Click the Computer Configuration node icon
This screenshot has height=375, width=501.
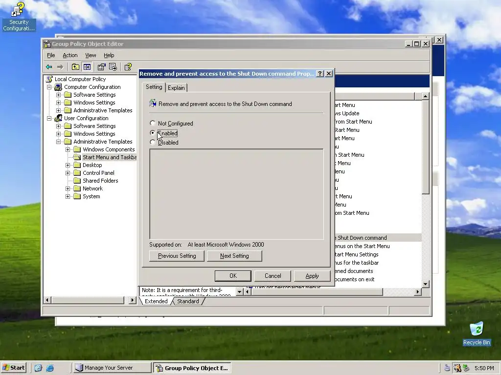click(x=58, y=87)
